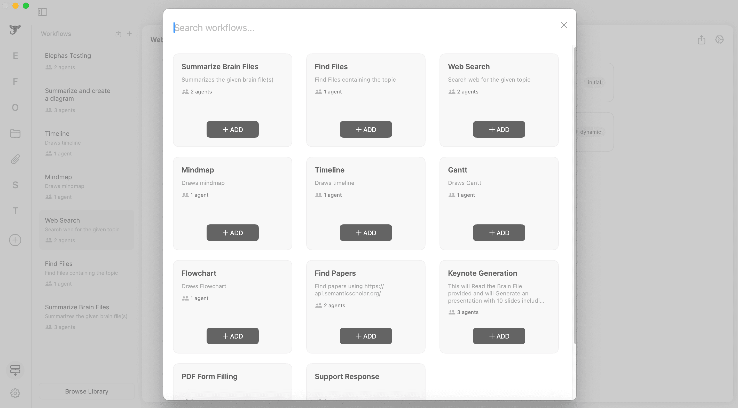The image size is (738, 408).
Task: Toggle the sidebar panel icon
Action: point(42,12)
